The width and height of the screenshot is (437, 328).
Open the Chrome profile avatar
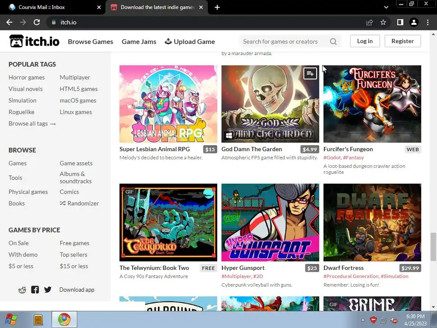[x=414, y=22]
